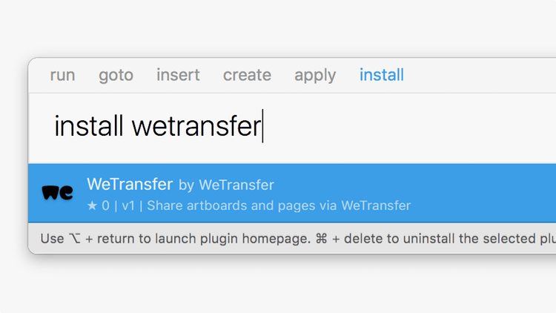
Task: Click the option key symbol in the hint
Action: [x=73, y=239]
